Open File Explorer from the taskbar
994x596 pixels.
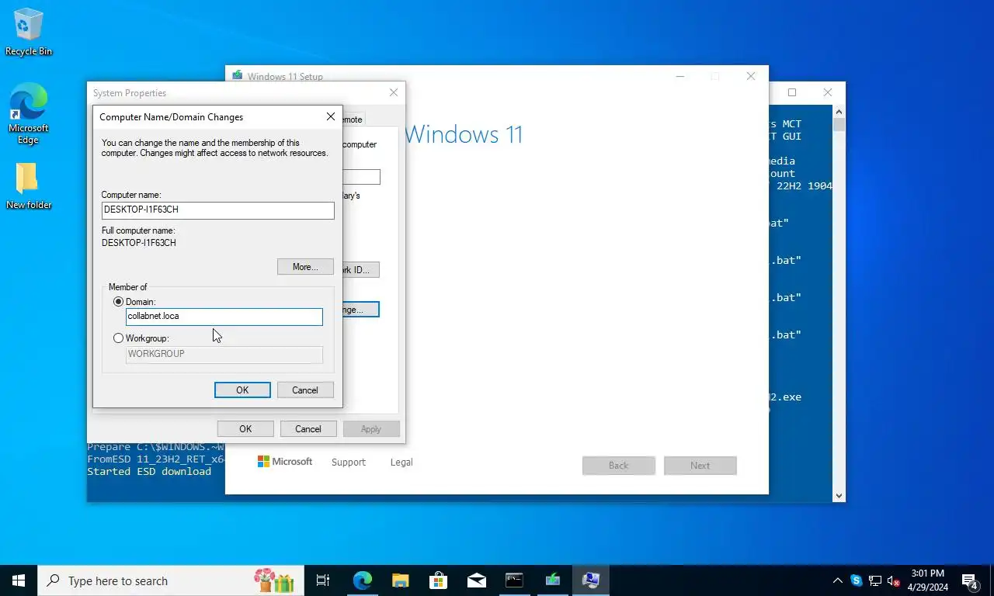tap(401, 580)
